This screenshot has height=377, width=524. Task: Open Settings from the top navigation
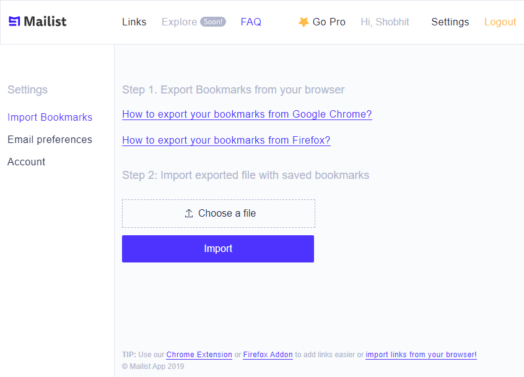450,22
